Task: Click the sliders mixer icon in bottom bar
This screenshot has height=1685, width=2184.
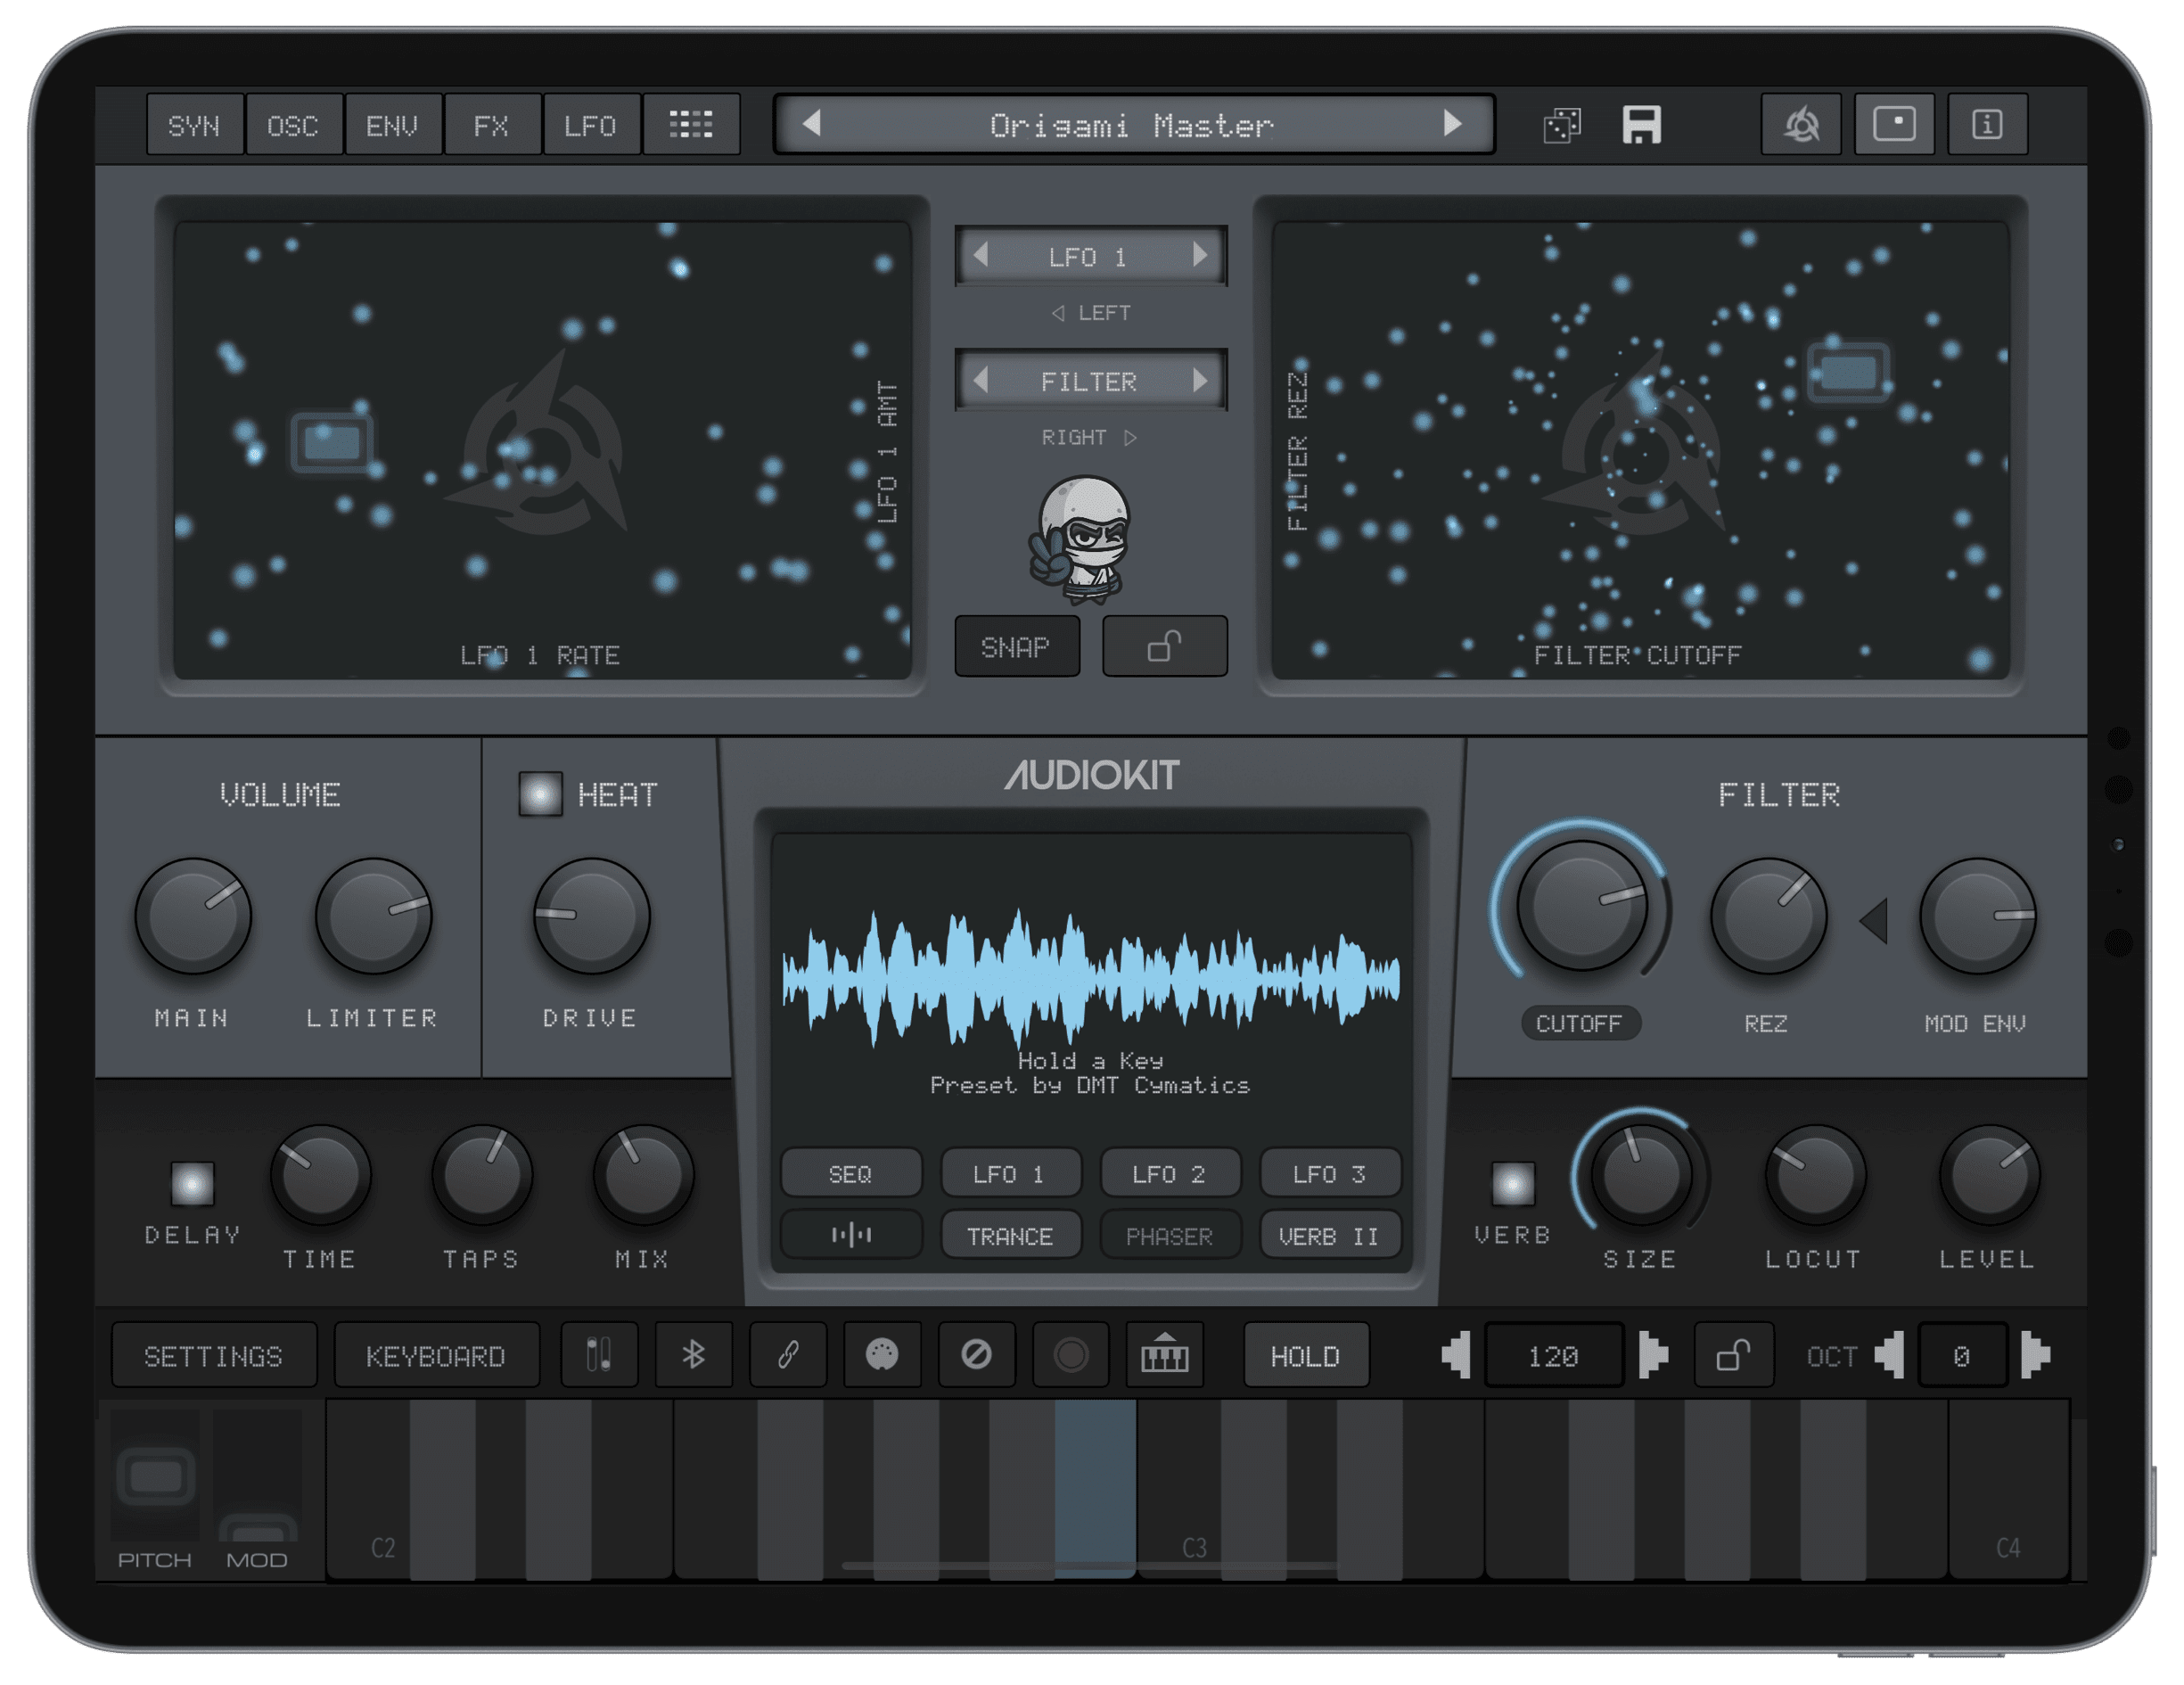Action: [x=599, y=1355]
